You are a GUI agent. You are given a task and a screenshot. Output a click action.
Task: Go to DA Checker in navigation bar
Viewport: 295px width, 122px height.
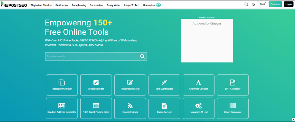pyautogui.click(x=62, y=5)
